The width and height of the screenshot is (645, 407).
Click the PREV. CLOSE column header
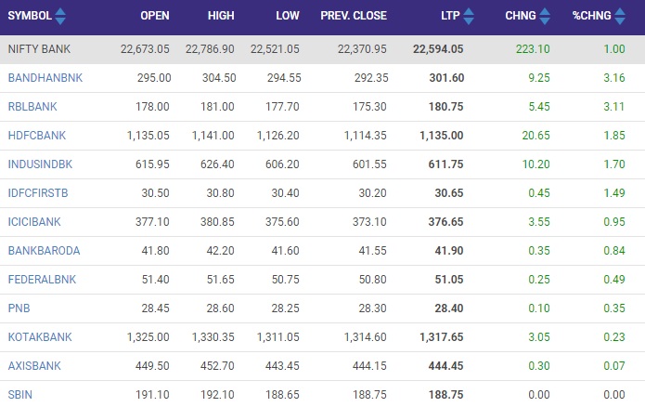coord(354,16)
